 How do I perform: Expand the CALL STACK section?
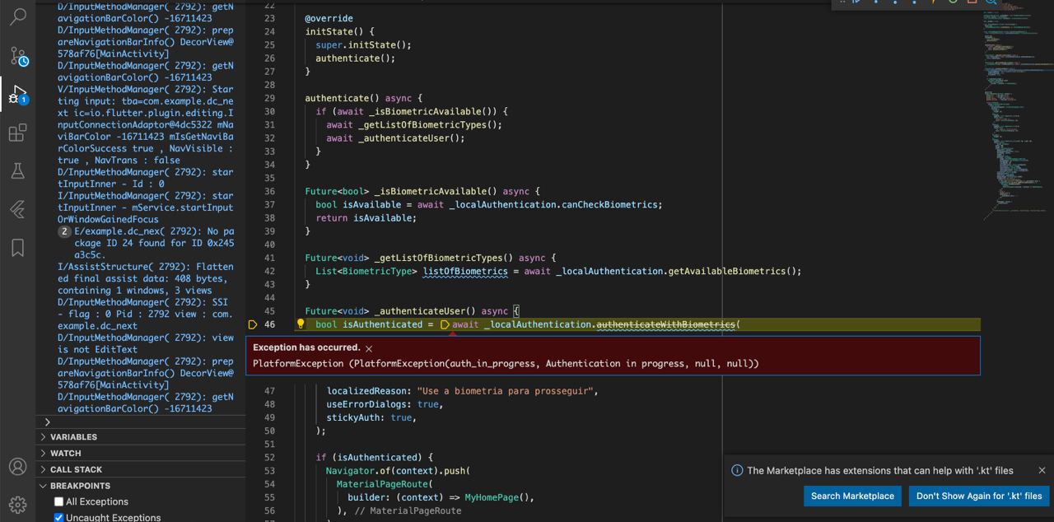click(x=140, y=469)
